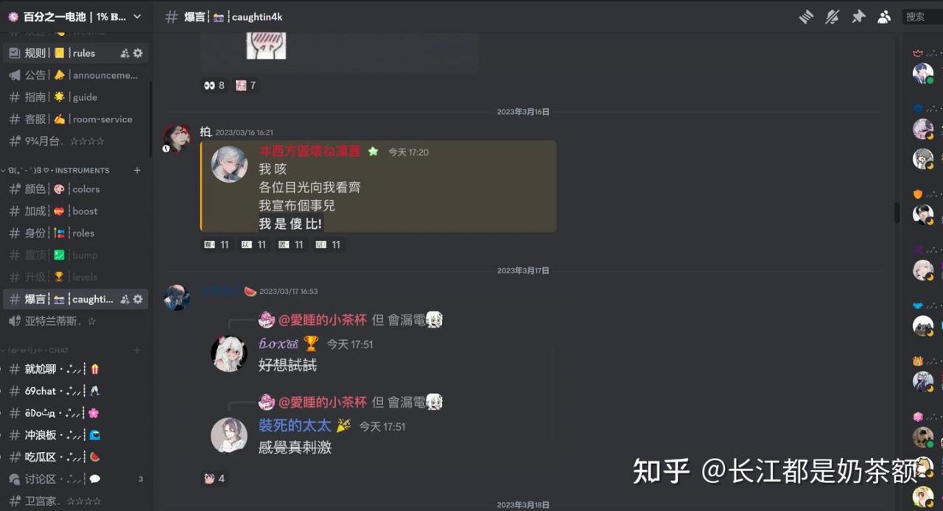Toggle the reaction showing 4
The image size is (943, 511).
point(214,479)
